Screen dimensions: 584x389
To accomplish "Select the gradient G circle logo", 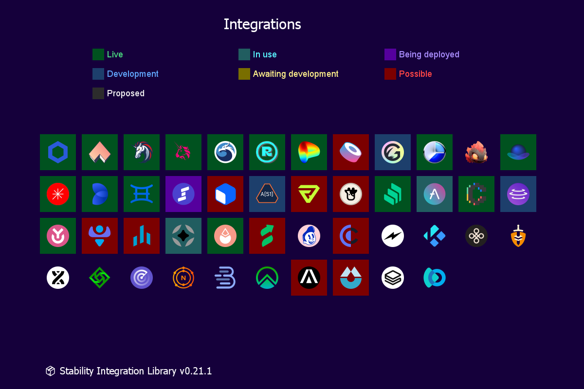I will 393,152.
